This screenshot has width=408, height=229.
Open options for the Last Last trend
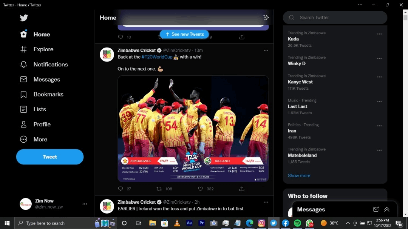[379, 101]
